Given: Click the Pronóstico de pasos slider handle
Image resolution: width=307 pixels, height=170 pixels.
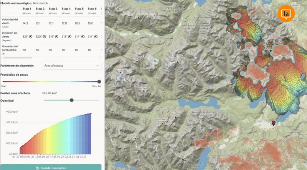Looking at the screenshot, I should (x=99, y=81).
